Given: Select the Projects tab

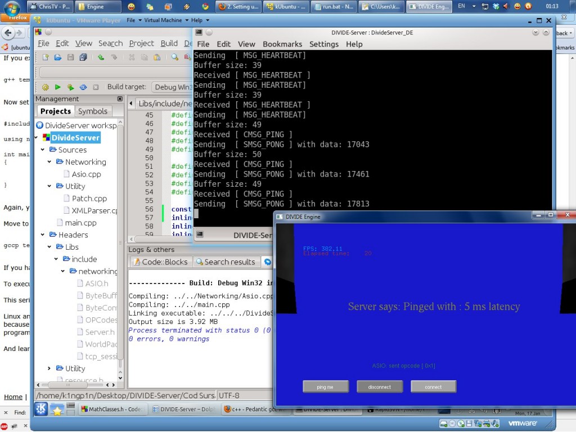Looking at the screenshot, I should click(x=56, y=111).
